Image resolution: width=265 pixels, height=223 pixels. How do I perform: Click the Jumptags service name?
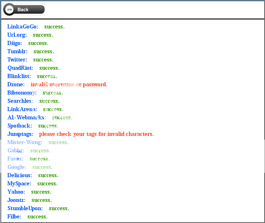(x=20, y=134)
